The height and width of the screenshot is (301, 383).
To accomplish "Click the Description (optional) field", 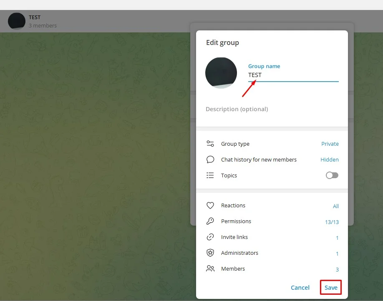I will pos(271,109).
